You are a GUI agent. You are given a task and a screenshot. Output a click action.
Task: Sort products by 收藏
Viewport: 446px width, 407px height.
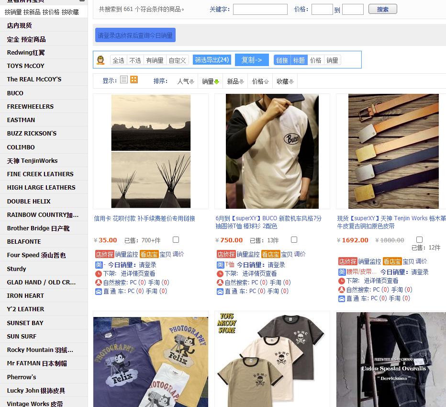285,81
